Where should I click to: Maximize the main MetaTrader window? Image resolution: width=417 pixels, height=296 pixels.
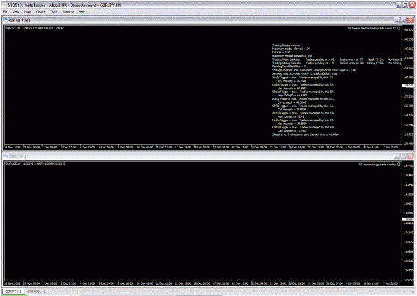(405, 5)
